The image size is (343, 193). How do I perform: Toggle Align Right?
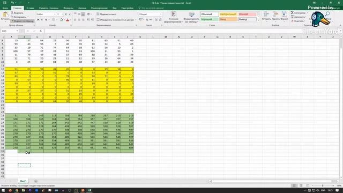pyautogui.click(x=83, y=20)
